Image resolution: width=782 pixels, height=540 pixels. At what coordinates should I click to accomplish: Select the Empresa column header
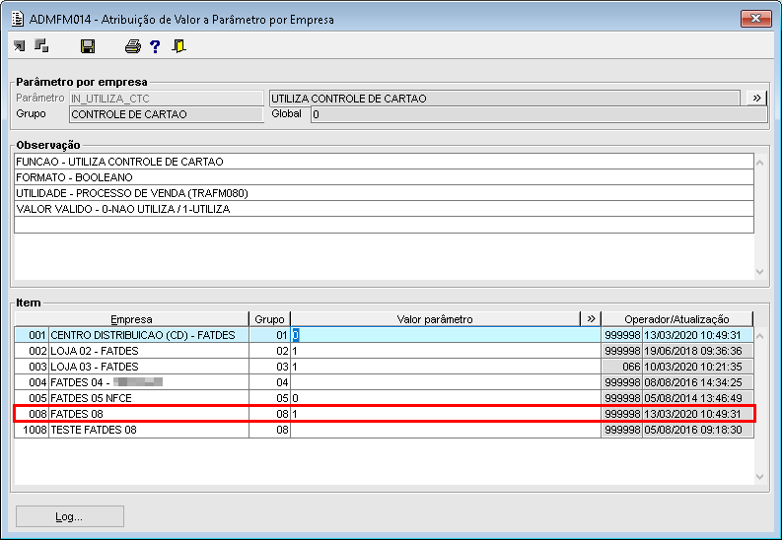click(132, 319)
